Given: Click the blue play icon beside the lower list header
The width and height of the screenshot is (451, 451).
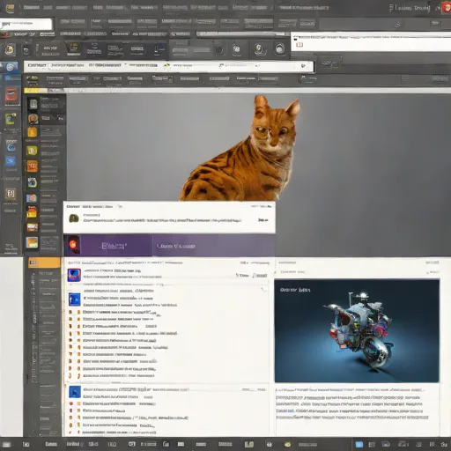Looking at the screenshot, I should 75,392.
